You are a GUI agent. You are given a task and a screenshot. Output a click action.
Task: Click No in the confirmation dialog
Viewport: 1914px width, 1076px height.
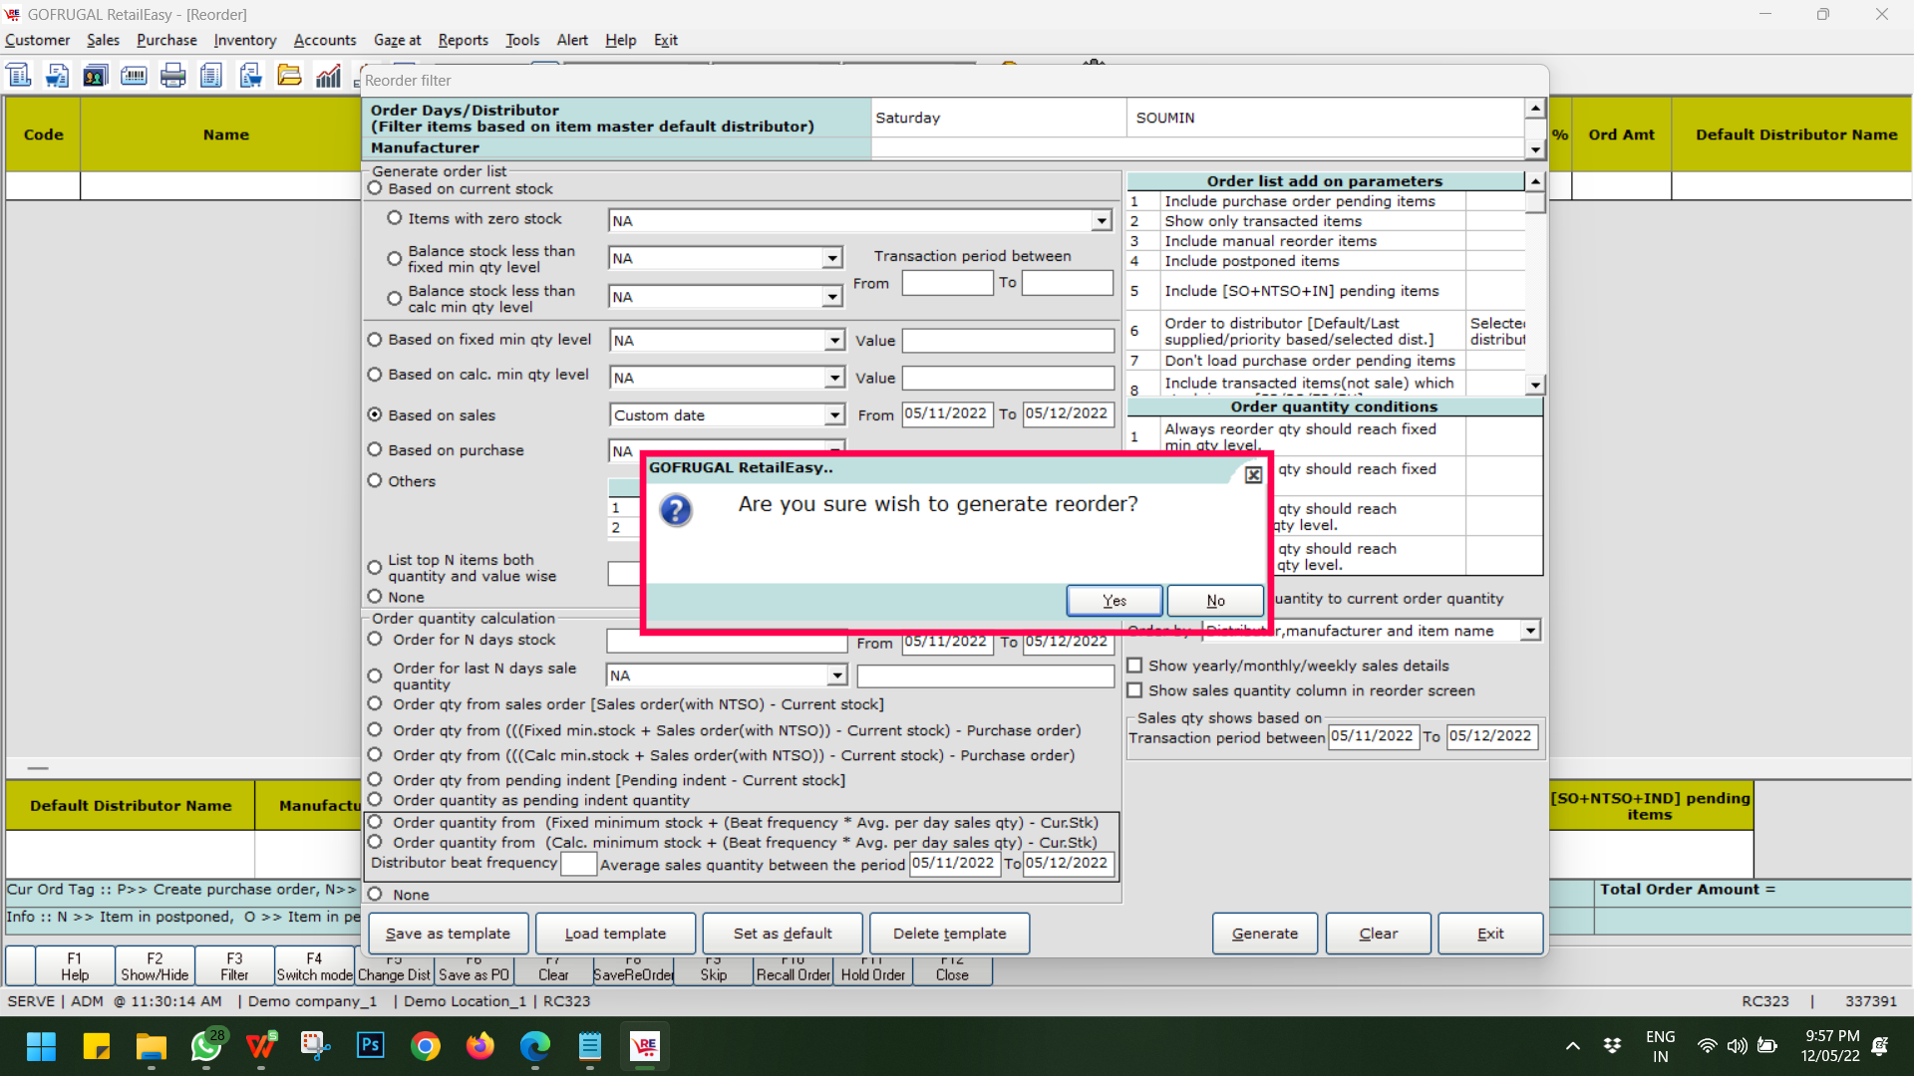coord(1215,601)
